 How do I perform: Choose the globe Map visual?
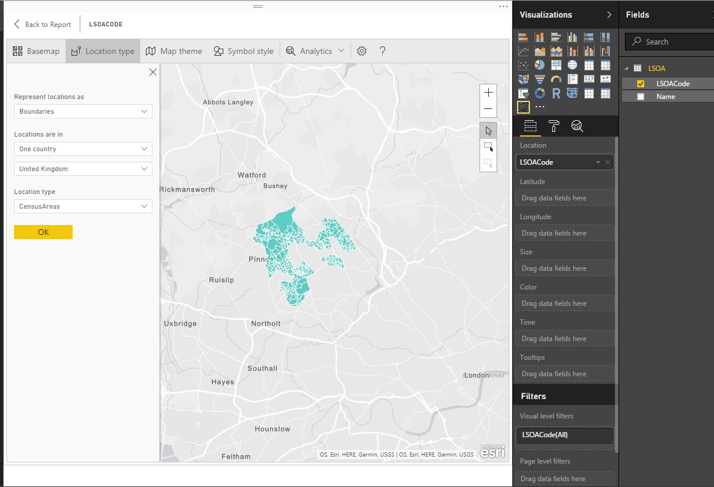tap(573, 65)
